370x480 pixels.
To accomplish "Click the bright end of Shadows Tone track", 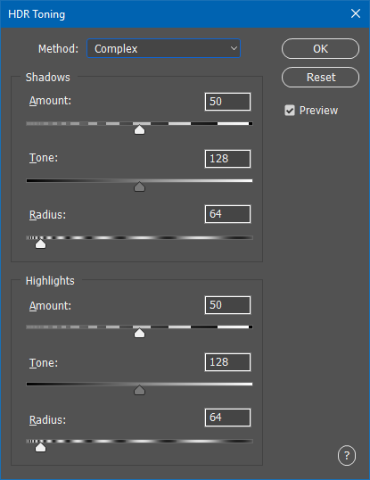I will pyautogui.click(x=248, y=180).
